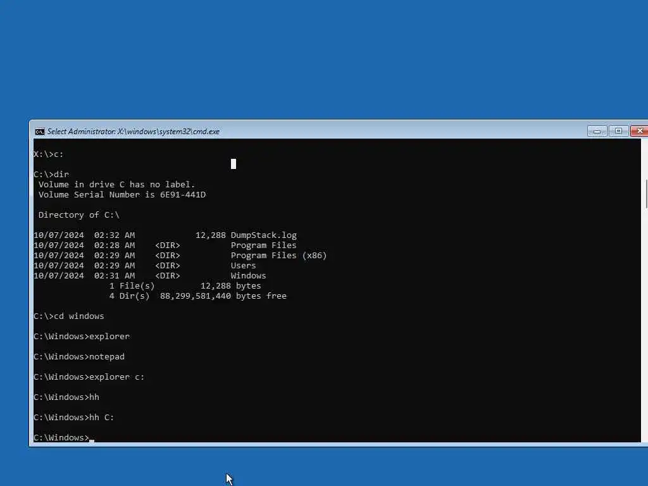
Task: Click the 'cd windows' command line
Action: pyautogui.click(x=68, y=316)
